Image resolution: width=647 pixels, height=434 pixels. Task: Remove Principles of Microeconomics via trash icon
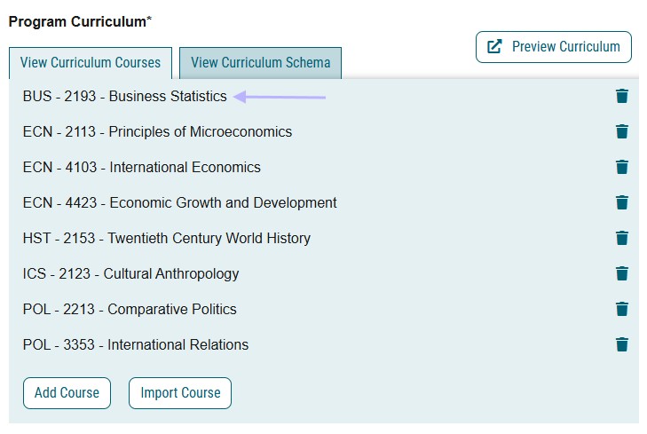[x=622, y=131]
